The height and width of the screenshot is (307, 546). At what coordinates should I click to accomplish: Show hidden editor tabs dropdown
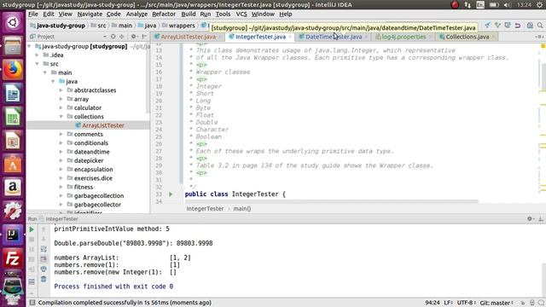pos(538,37)
